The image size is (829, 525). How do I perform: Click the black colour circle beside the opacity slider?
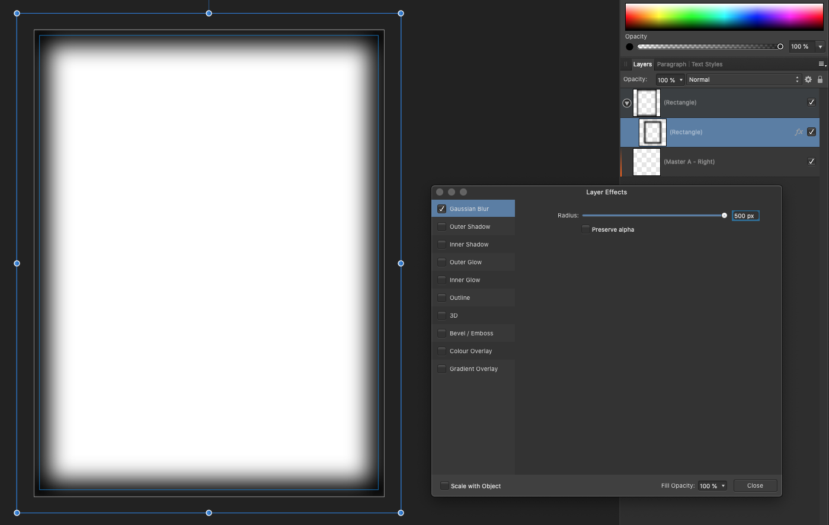click(x=629, y=47)
